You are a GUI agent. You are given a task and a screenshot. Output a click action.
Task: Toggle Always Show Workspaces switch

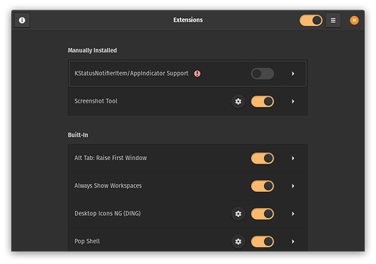[x=263, y=186]
